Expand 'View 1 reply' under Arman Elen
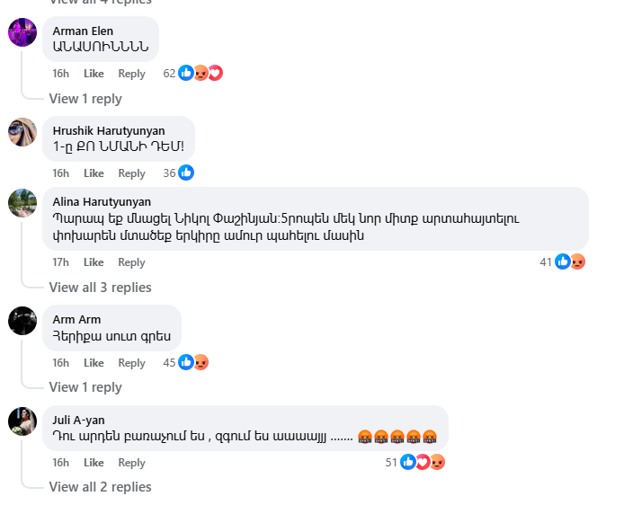Viewport: 624px width, 505px height. pyautogui.click(x=85, y=99)
